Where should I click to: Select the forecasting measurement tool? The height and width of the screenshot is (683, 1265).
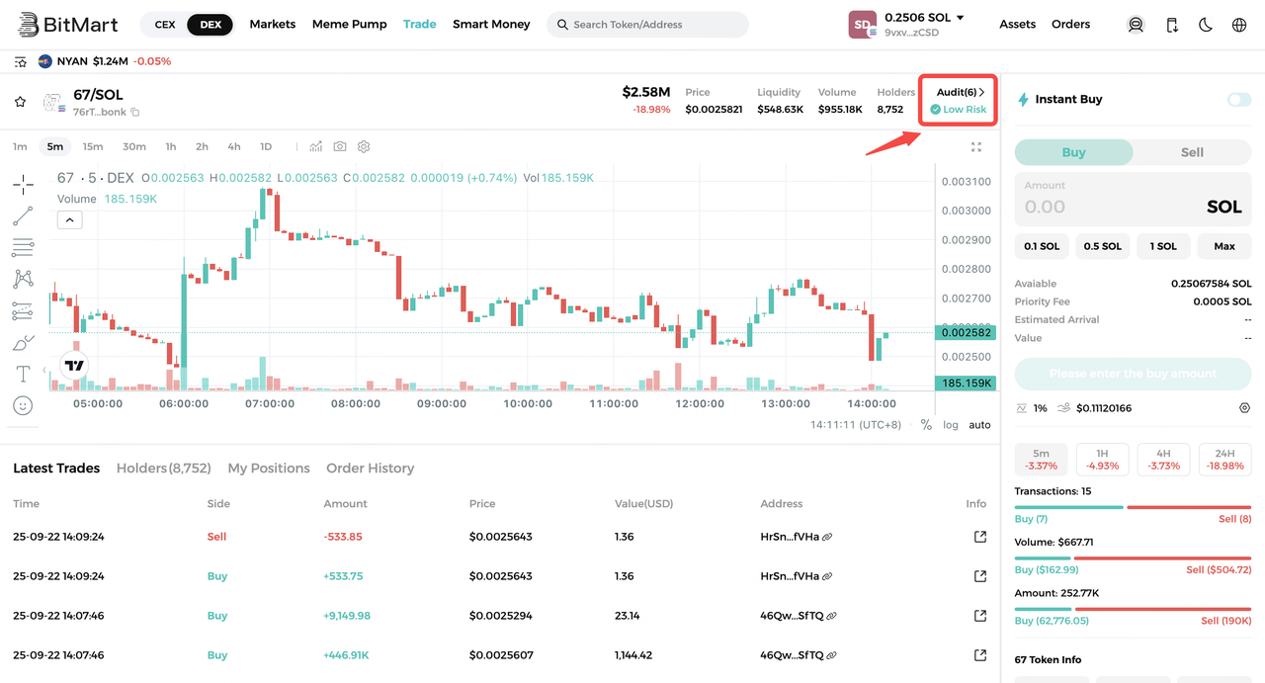pyautogui.click(x=23, y=311)
